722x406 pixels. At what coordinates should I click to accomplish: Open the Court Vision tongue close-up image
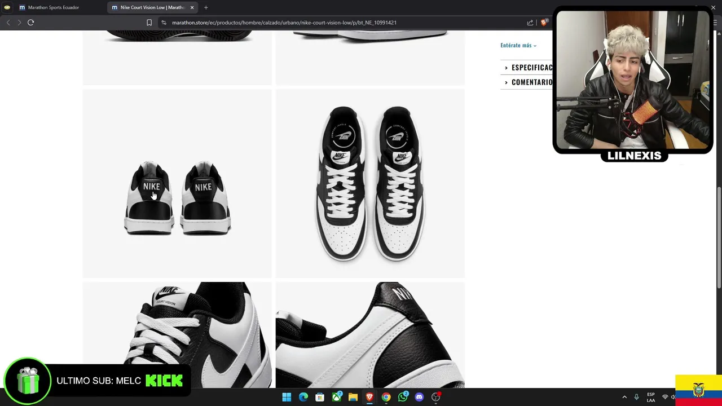pos(177,335)
